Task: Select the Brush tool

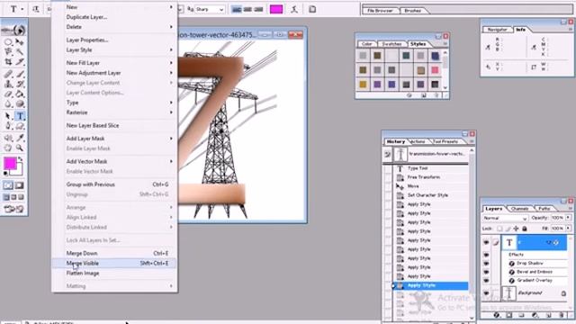Action: click(x=20, y=74)
